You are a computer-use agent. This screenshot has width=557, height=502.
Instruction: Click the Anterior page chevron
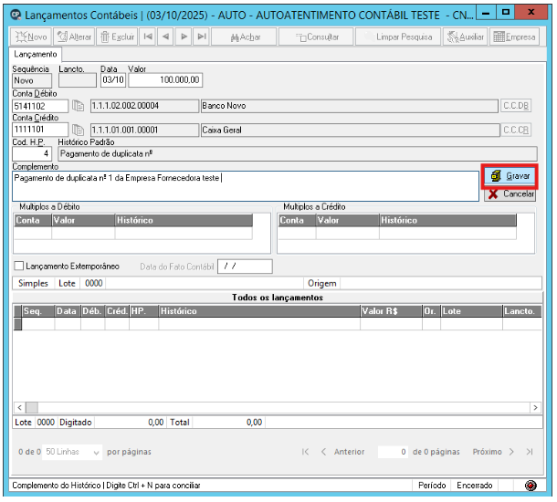323,452
